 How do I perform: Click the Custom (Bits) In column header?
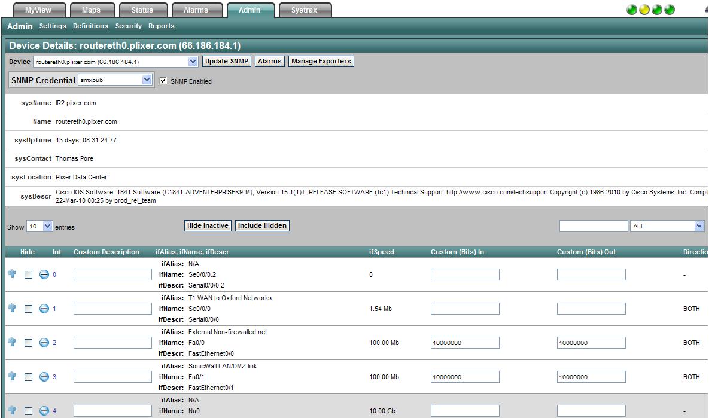tap(457, 252)
